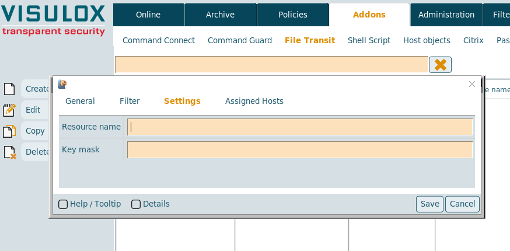Viewport: 510px width, 251px height.
Task: Click the dialog's top-left application icon
Action: 62,84
